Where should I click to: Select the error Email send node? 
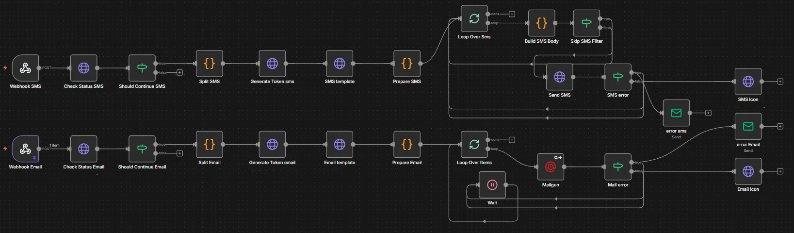point(748,127)
